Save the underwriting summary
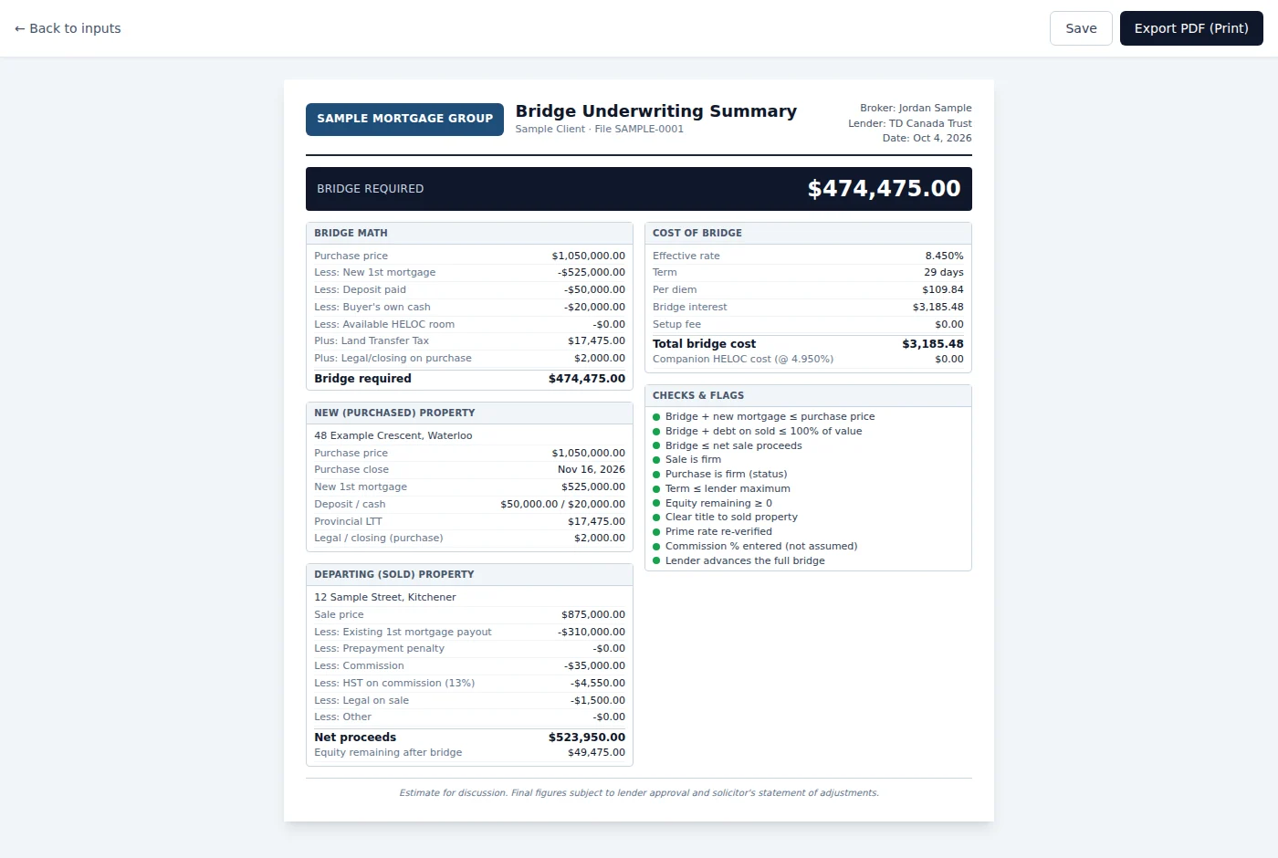 (1081, 28)
